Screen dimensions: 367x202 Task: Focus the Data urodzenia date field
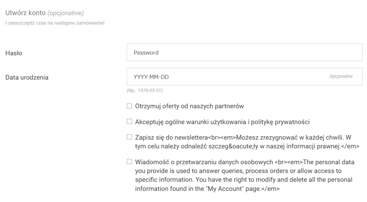tap(228, 77)
